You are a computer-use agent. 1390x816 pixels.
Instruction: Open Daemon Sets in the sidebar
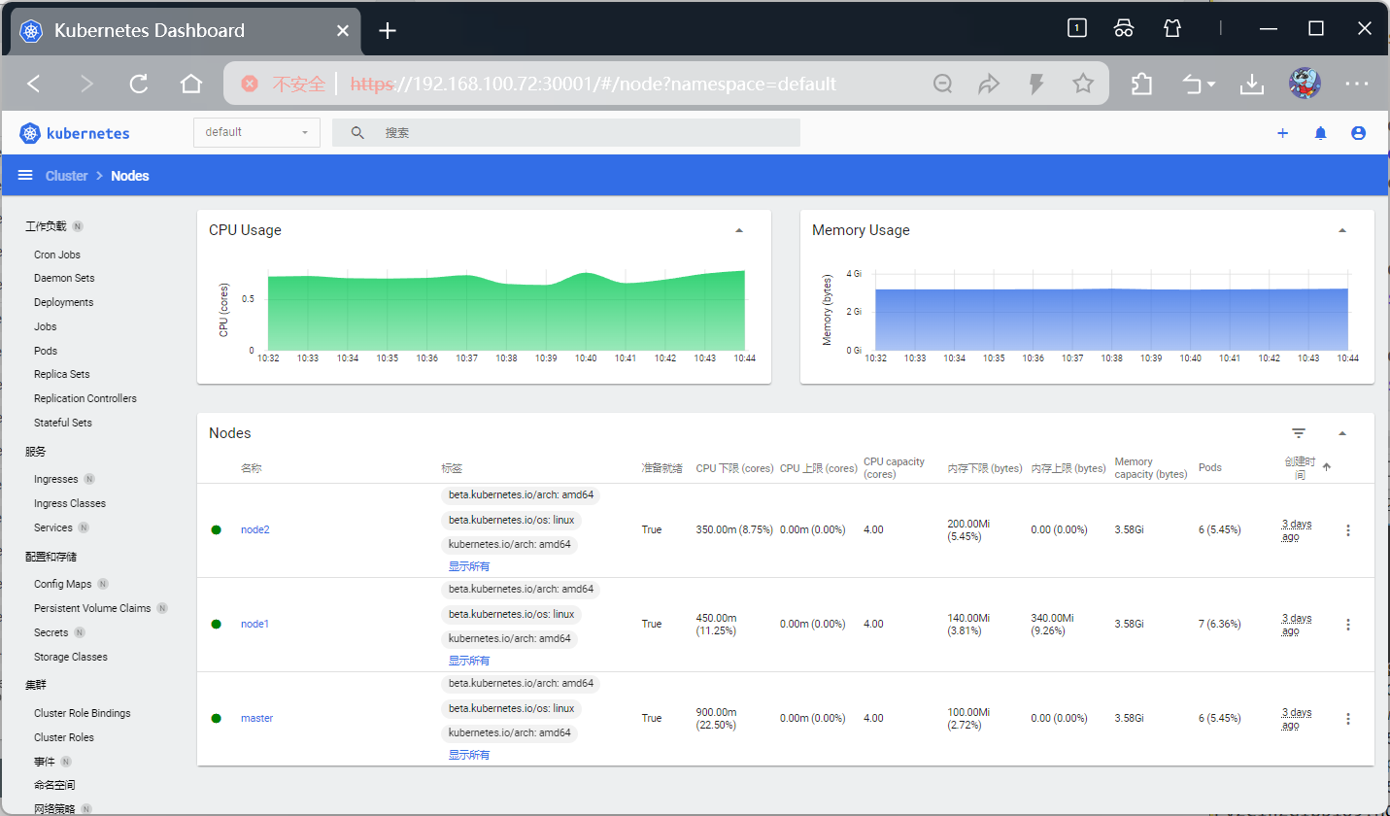pos(64,278)
